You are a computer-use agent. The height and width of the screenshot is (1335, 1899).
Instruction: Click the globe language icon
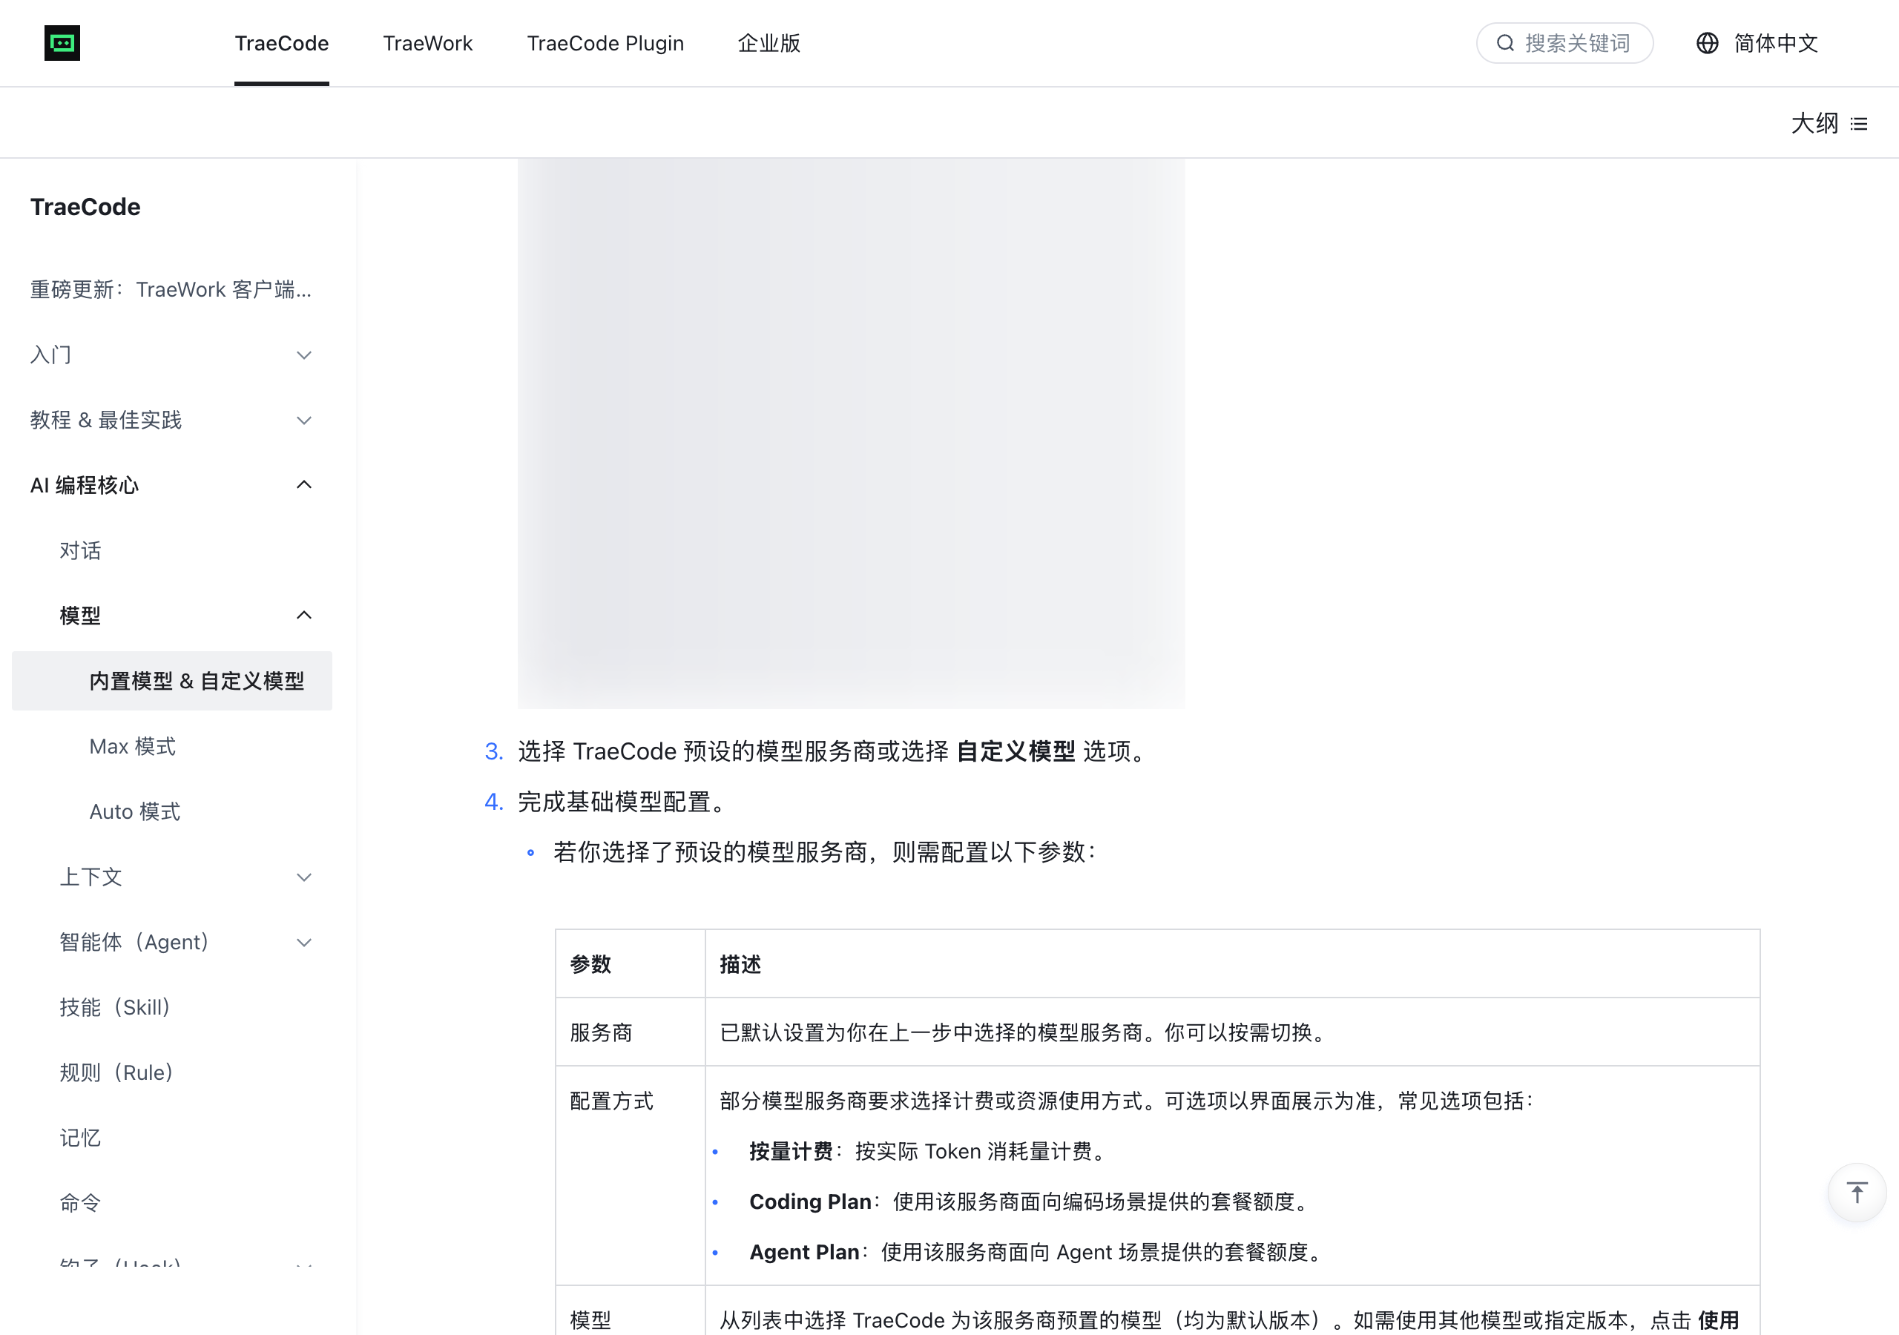[1707, 43]
